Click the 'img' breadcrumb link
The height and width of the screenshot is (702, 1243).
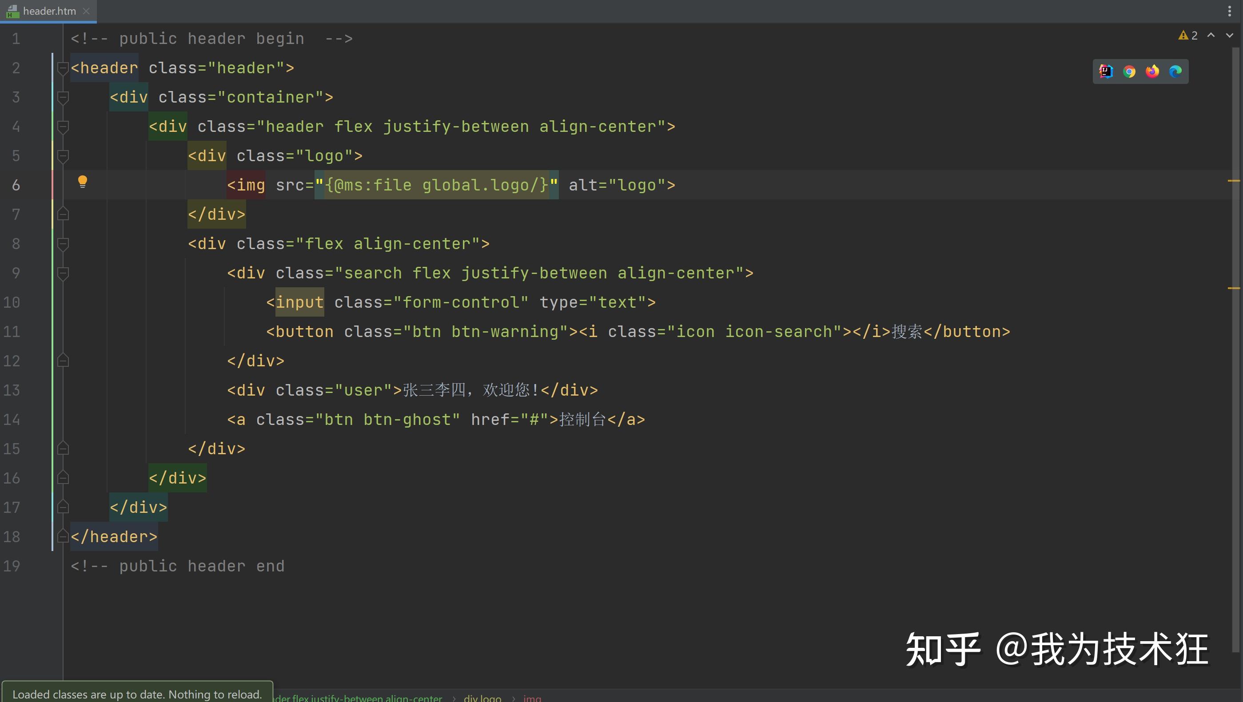533,698
